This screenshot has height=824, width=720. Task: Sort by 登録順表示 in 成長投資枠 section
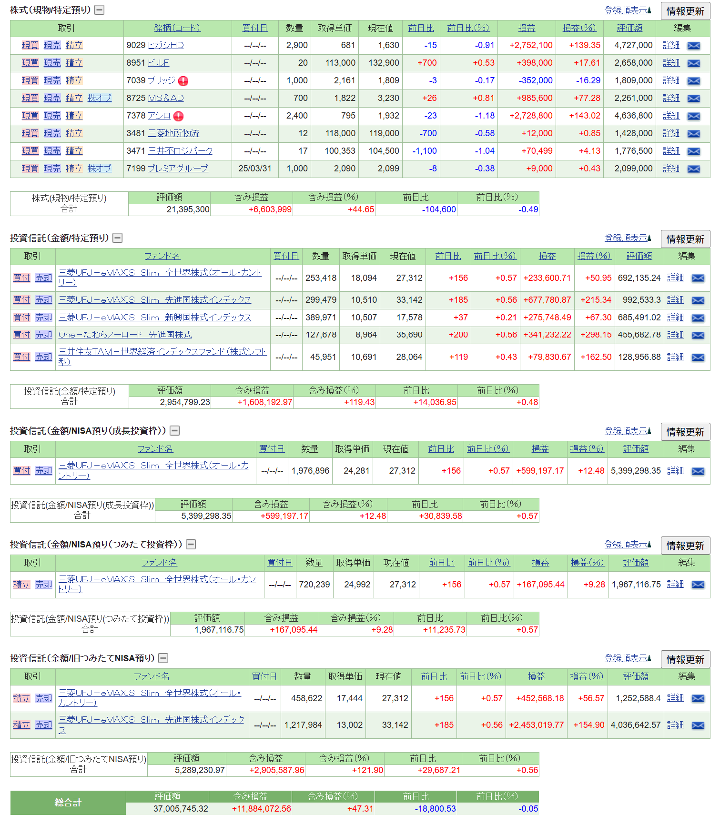628,431
